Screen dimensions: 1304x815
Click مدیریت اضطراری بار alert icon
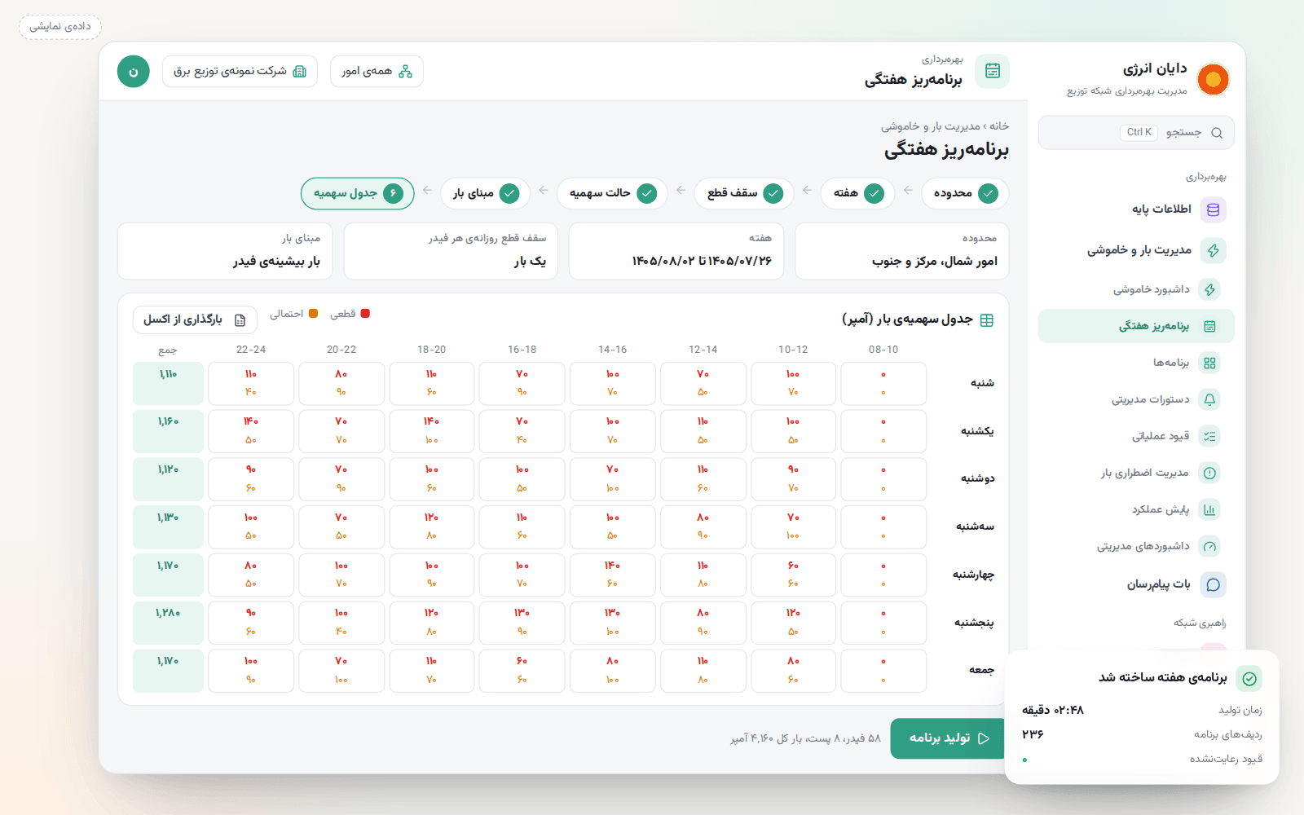[1209, 473]
